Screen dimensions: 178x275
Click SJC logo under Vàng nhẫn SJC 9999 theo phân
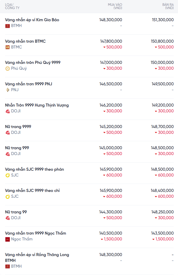coord(8,175)
